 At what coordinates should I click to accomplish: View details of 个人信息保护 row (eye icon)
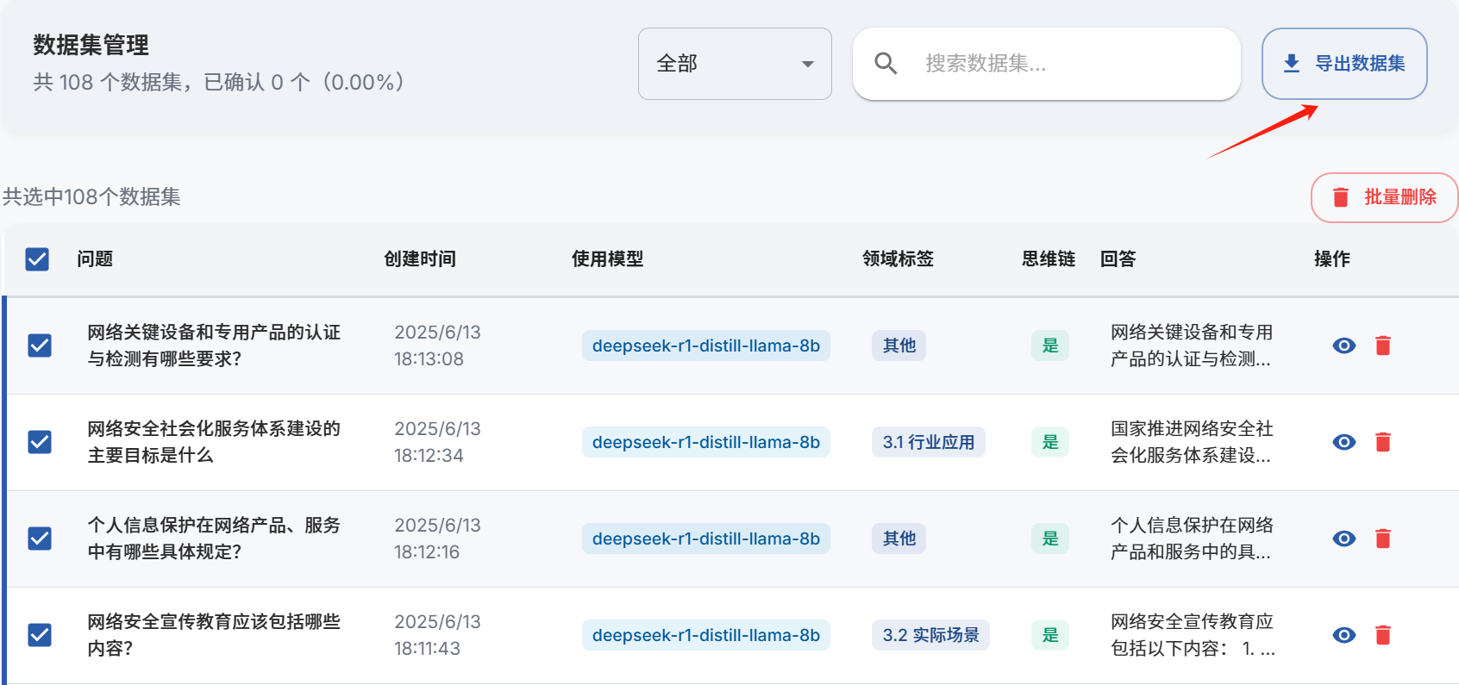coord(1344,539)
